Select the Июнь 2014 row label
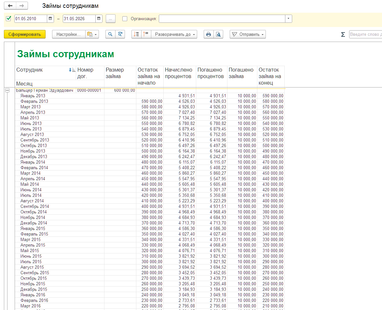 [x=31, y=190]
